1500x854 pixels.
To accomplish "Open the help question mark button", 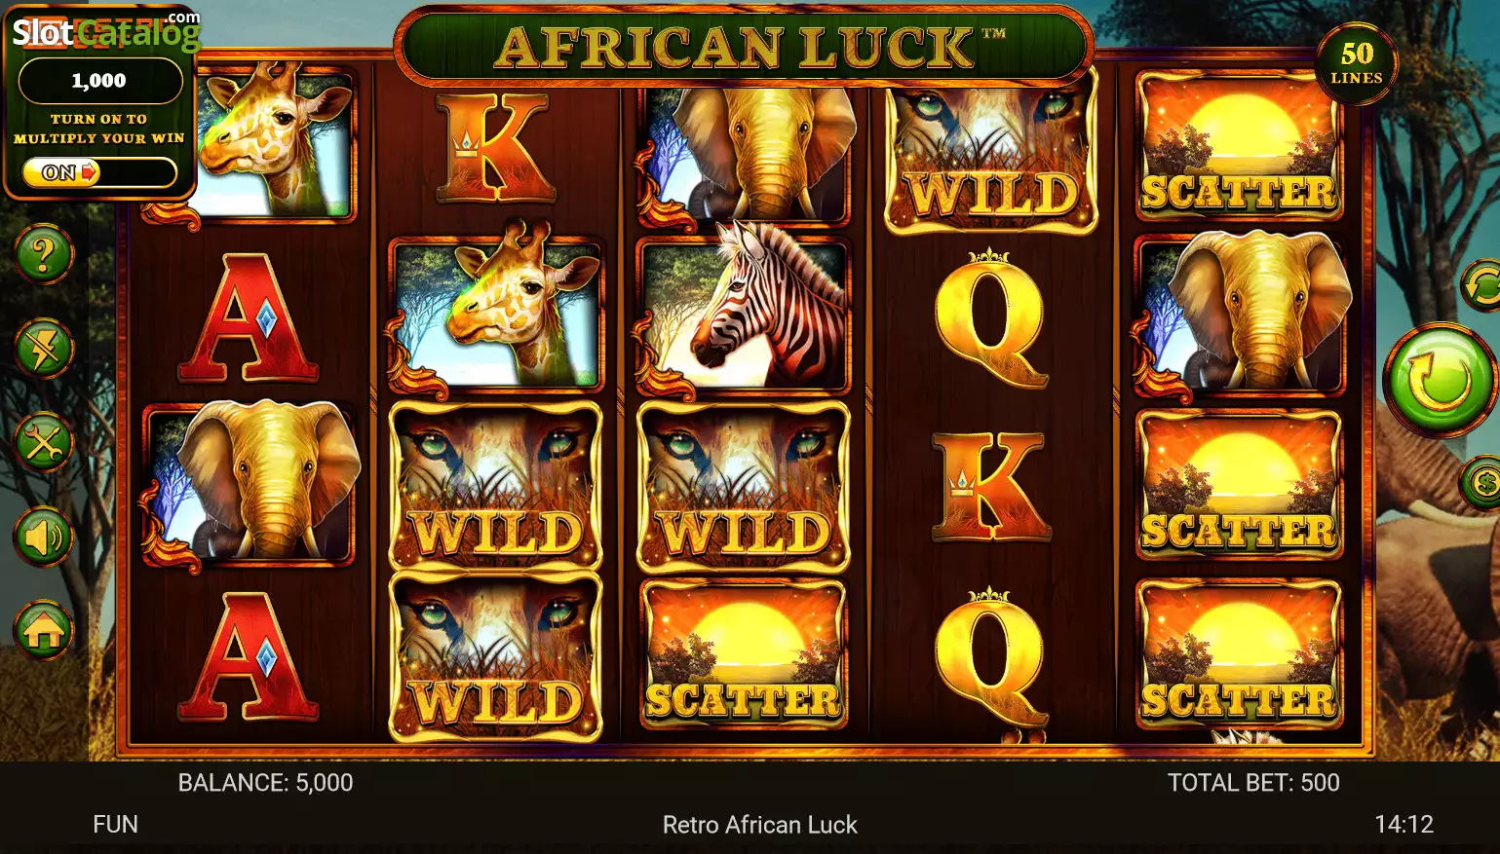I will click(x=44, y=255).
